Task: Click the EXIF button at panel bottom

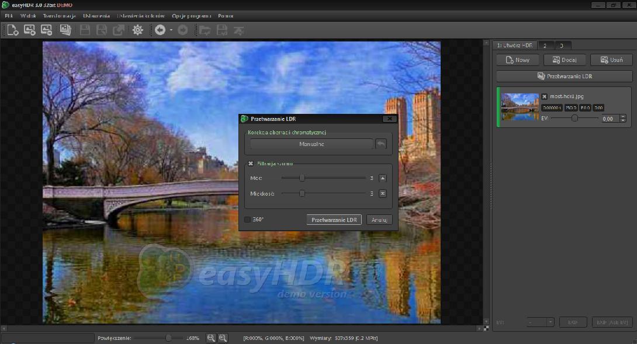Action: pos(573,322)
